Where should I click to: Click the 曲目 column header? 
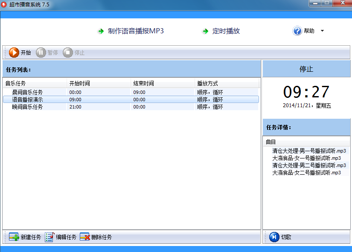(306, 142)
